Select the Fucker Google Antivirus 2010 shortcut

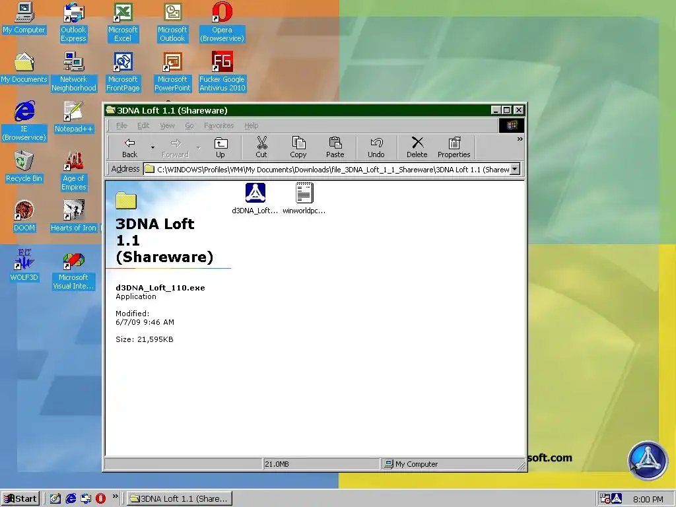(222, 72)
